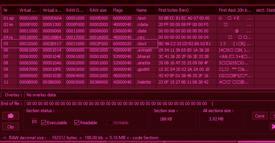This screenshot has width=275, height=143.
Task: Click the partially visible icon below Cave
Action: pos(273,126)
